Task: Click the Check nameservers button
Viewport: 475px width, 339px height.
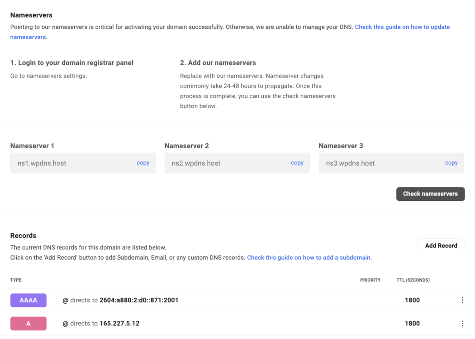Action: (430, 194)
